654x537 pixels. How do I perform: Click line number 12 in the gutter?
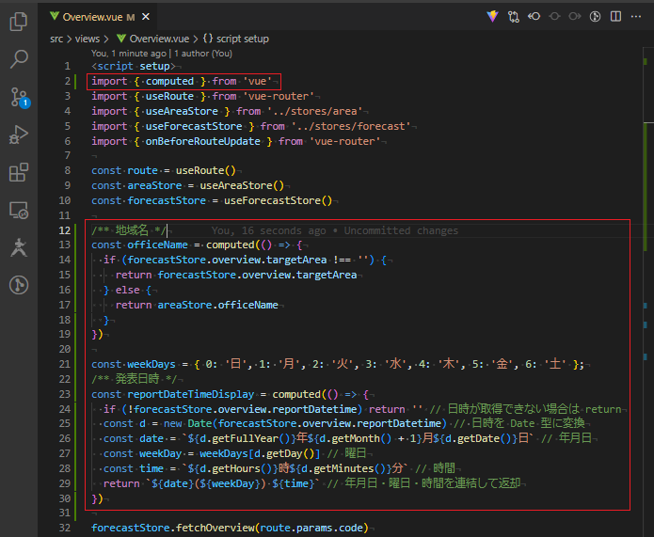pos(65,230)
